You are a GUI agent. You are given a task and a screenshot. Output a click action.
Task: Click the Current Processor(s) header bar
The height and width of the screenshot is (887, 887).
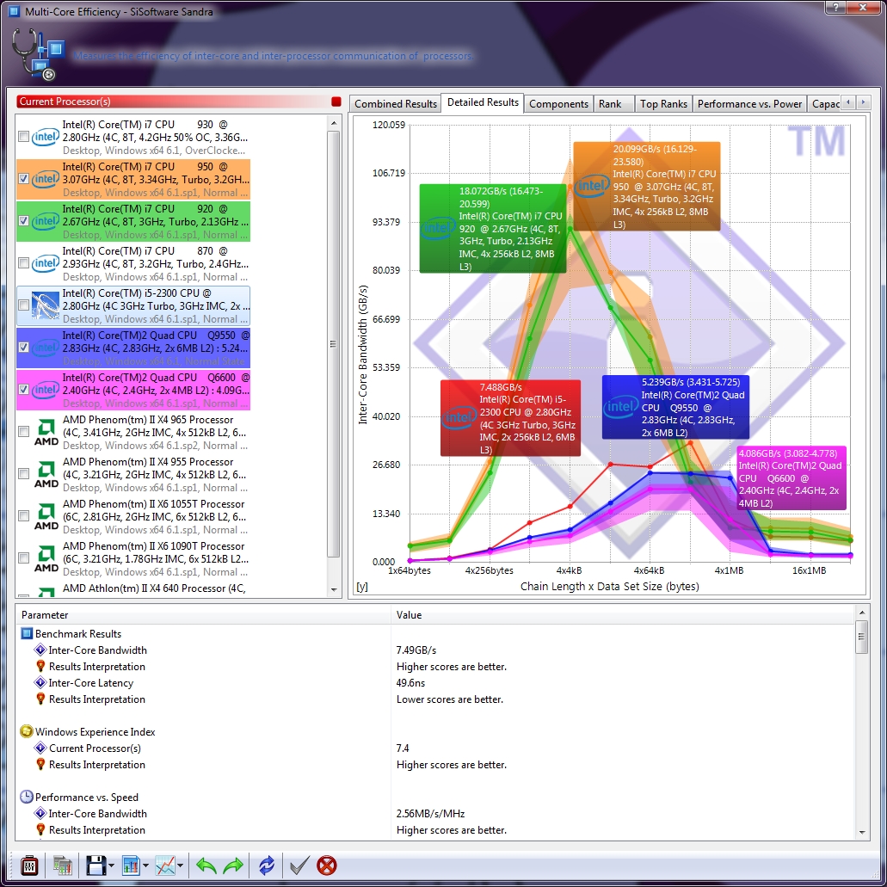point(179,102)
